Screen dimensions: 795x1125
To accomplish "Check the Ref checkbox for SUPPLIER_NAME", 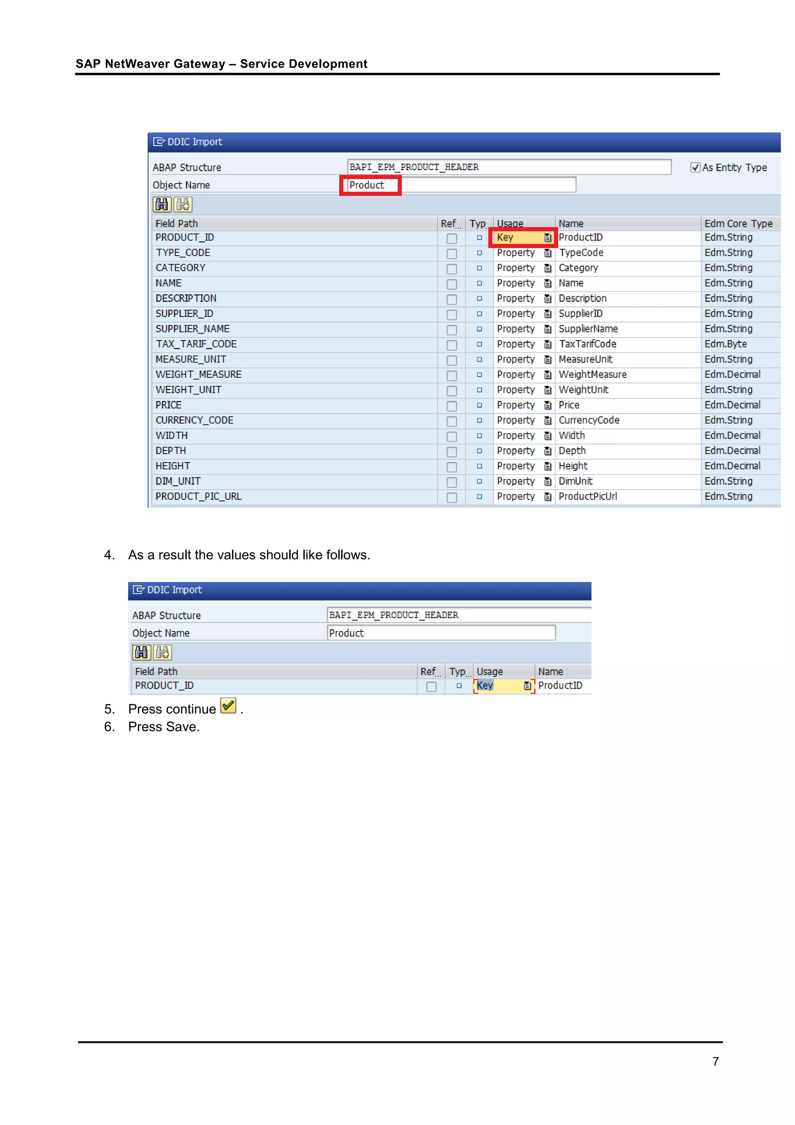I will (451, 330).
